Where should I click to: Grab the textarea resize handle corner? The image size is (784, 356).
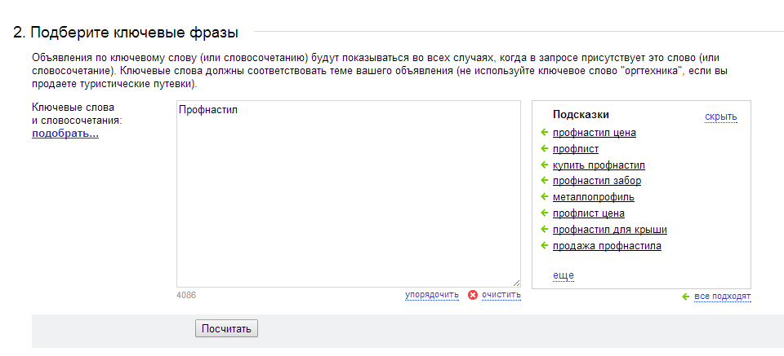(x=516, y=283)
